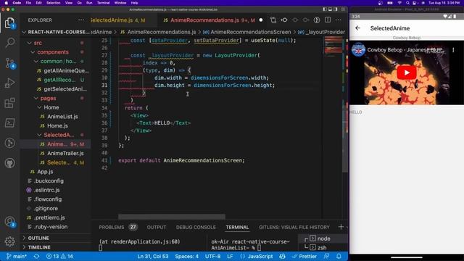Open the Explorer view in activity bar

9,23
